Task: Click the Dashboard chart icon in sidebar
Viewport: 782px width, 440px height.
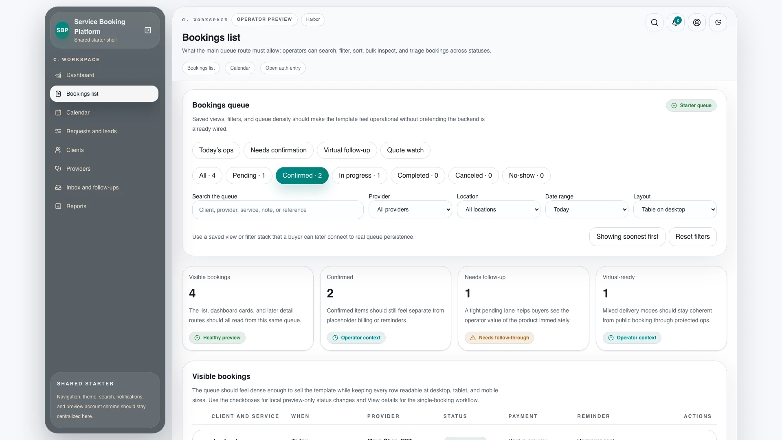Action: click(58, 75)
